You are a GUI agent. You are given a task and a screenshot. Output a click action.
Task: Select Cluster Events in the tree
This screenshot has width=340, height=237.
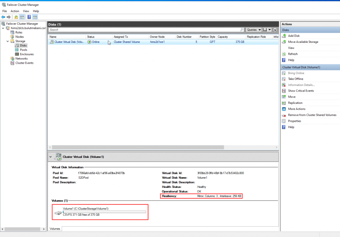pos(24,63)
